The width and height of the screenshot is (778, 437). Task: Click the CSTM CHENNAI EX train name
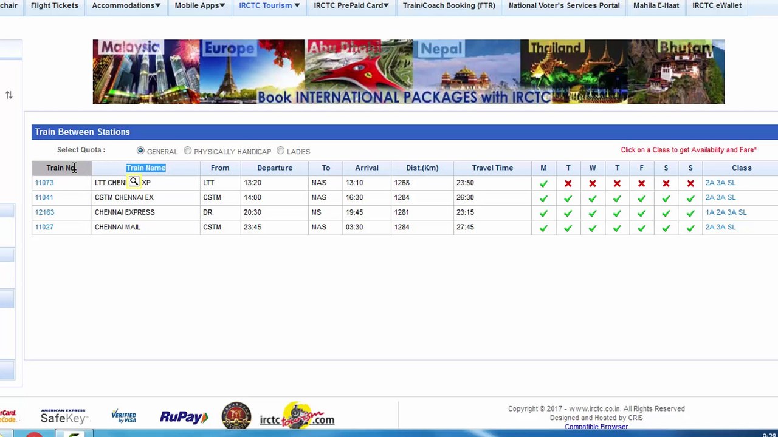tap(124, 197)
